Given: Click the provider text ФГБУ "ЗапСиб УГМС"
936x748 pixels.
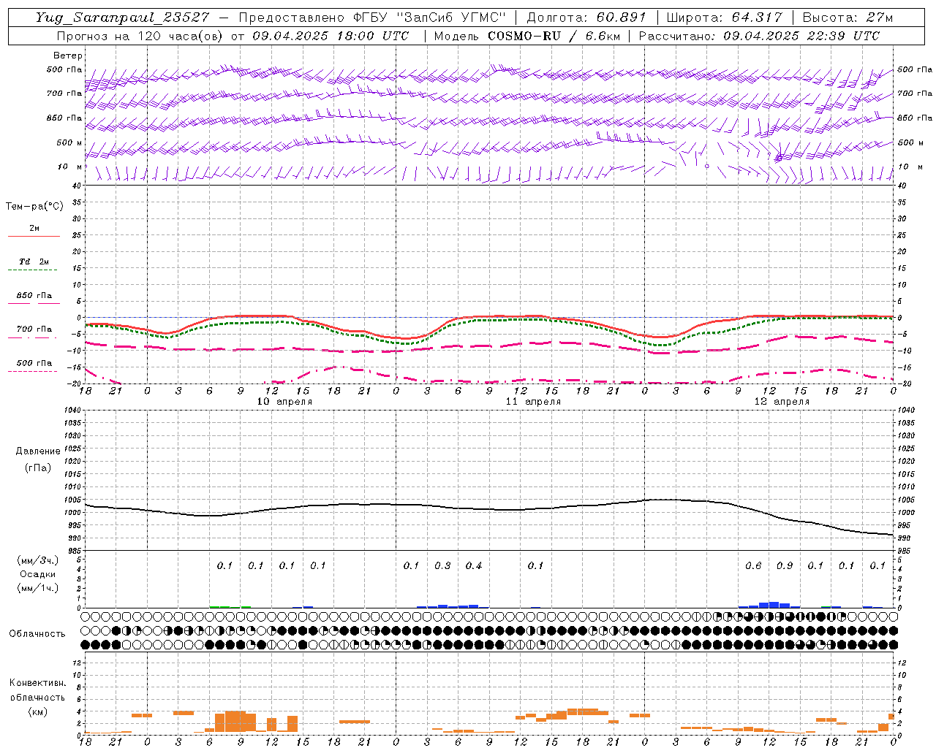Looking at the screenshot, I should 430,18.
